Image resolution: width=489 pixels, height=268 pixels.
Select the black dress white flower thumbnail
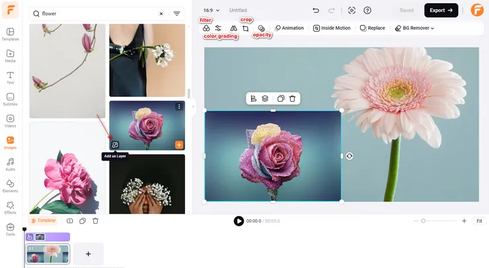147,60
